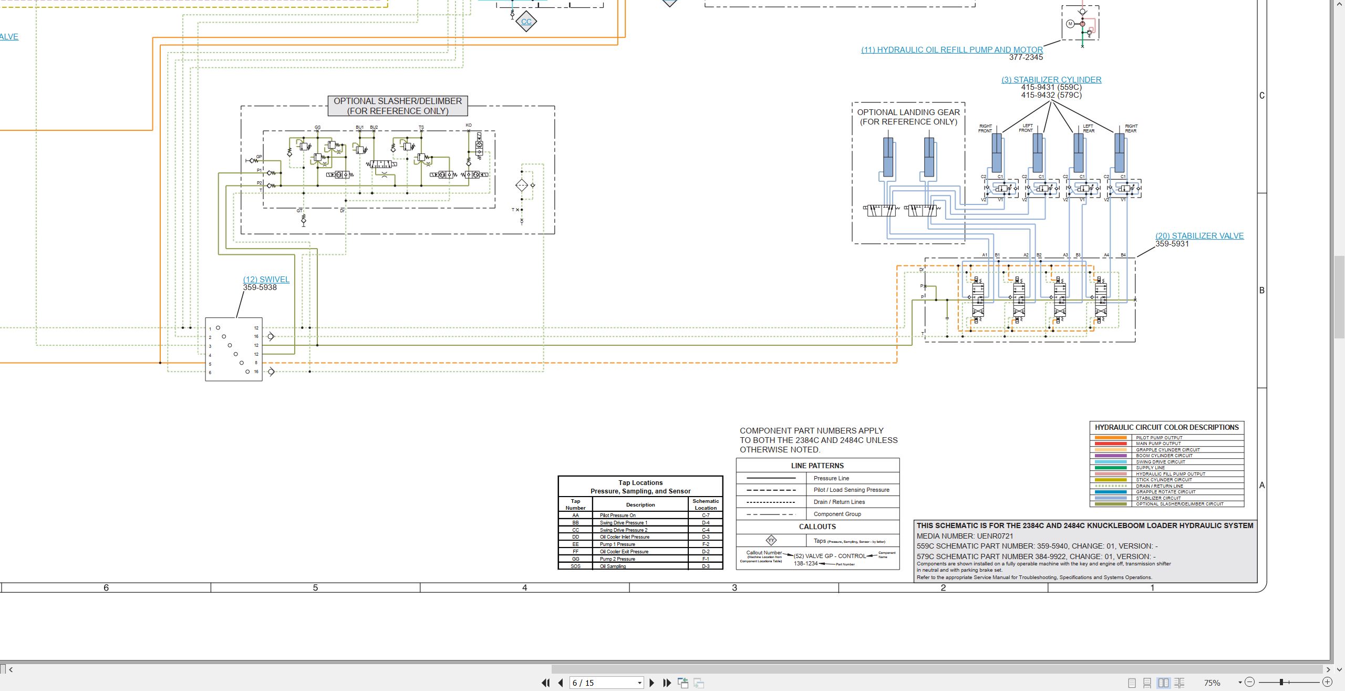Viewport: 1345px width, 691px height.
Task: Click the CC tap diamond callout
Action: coord(526,22)
